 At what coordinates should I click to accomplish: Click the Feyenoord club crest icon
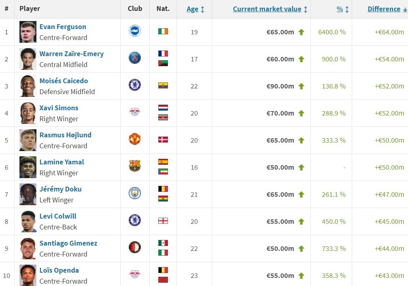(135, 247)
